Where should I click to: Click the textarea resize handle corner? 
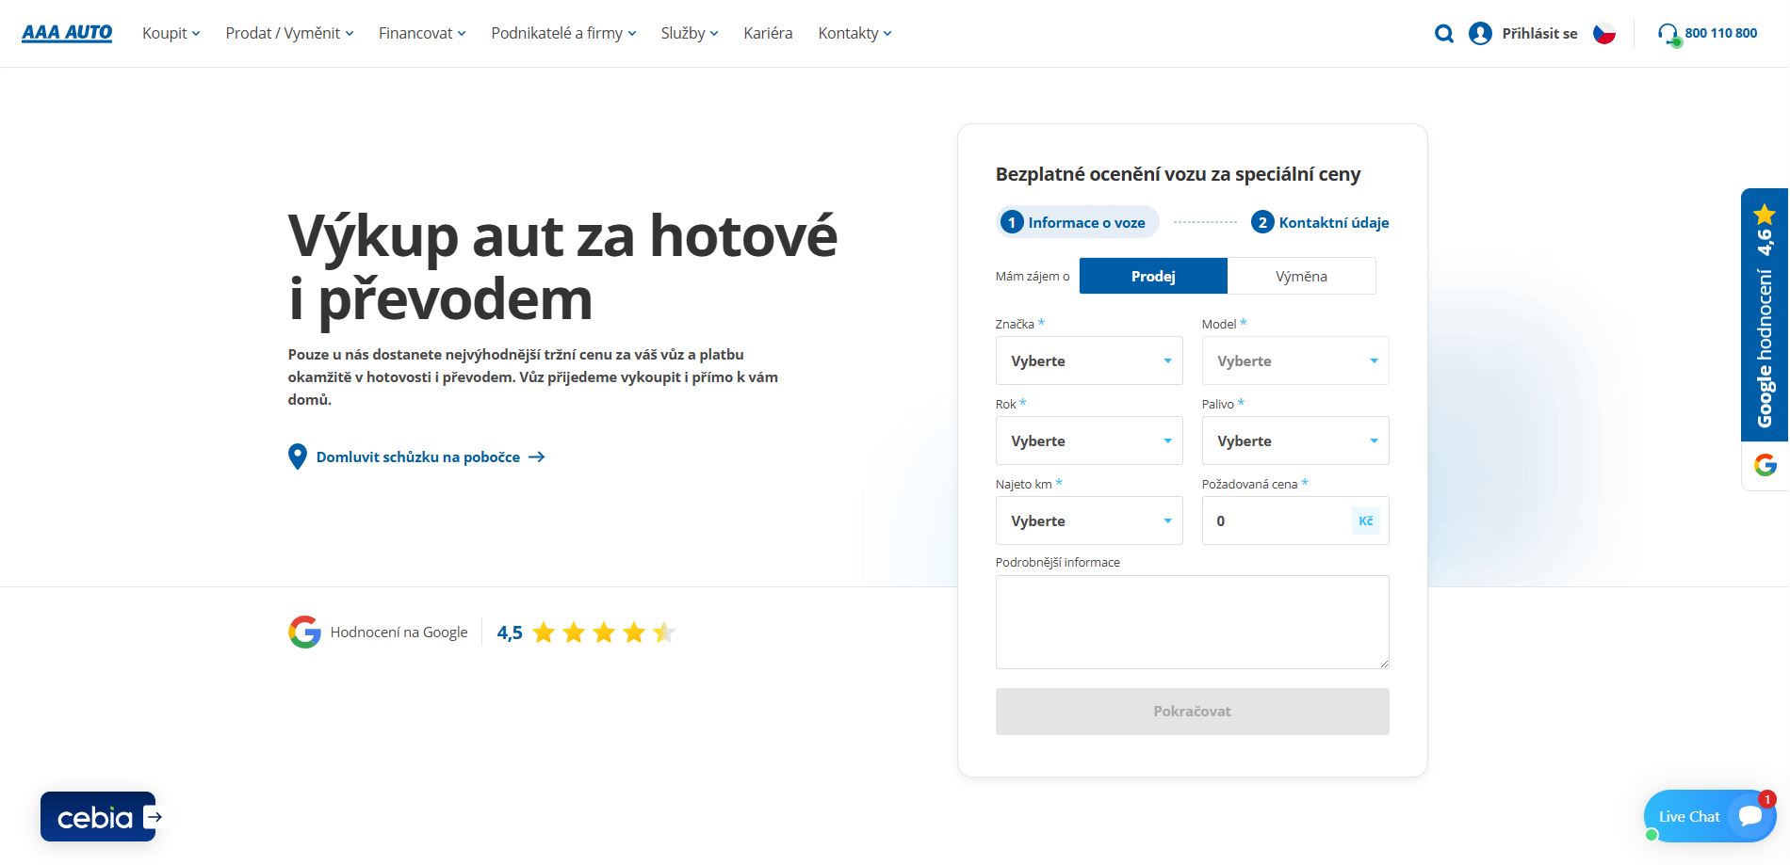[x=1384, y=664]
